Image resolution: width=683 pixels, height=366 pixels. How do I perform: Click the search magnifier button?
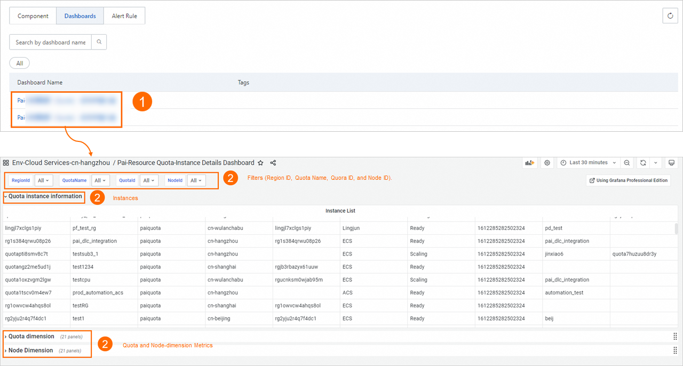click(x=99, y=42)
